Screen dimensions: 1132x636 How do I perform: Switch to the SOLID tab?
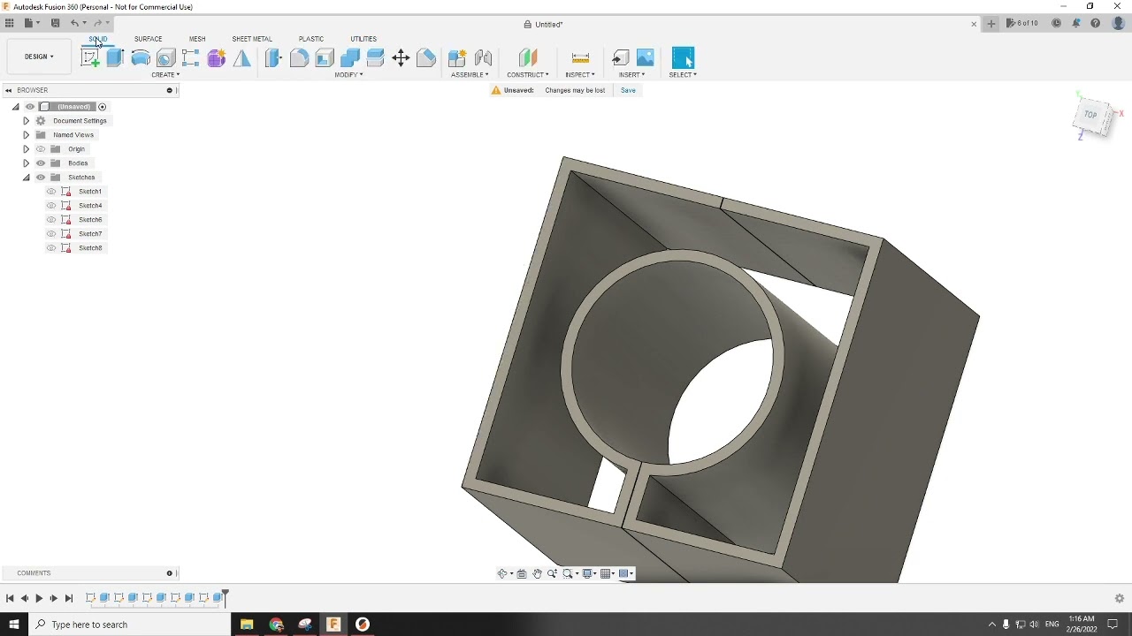pos(98,39)
